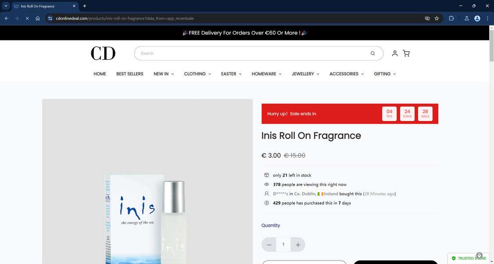
Task: Open the shopping cart
Action: pos(406,53)
